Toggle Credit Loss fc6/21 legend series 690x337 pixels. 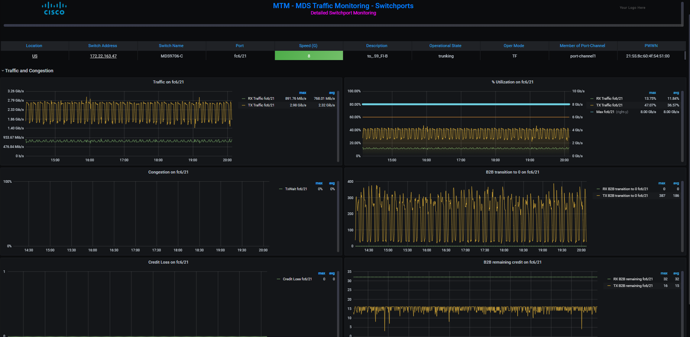click(x=297, y=279)
